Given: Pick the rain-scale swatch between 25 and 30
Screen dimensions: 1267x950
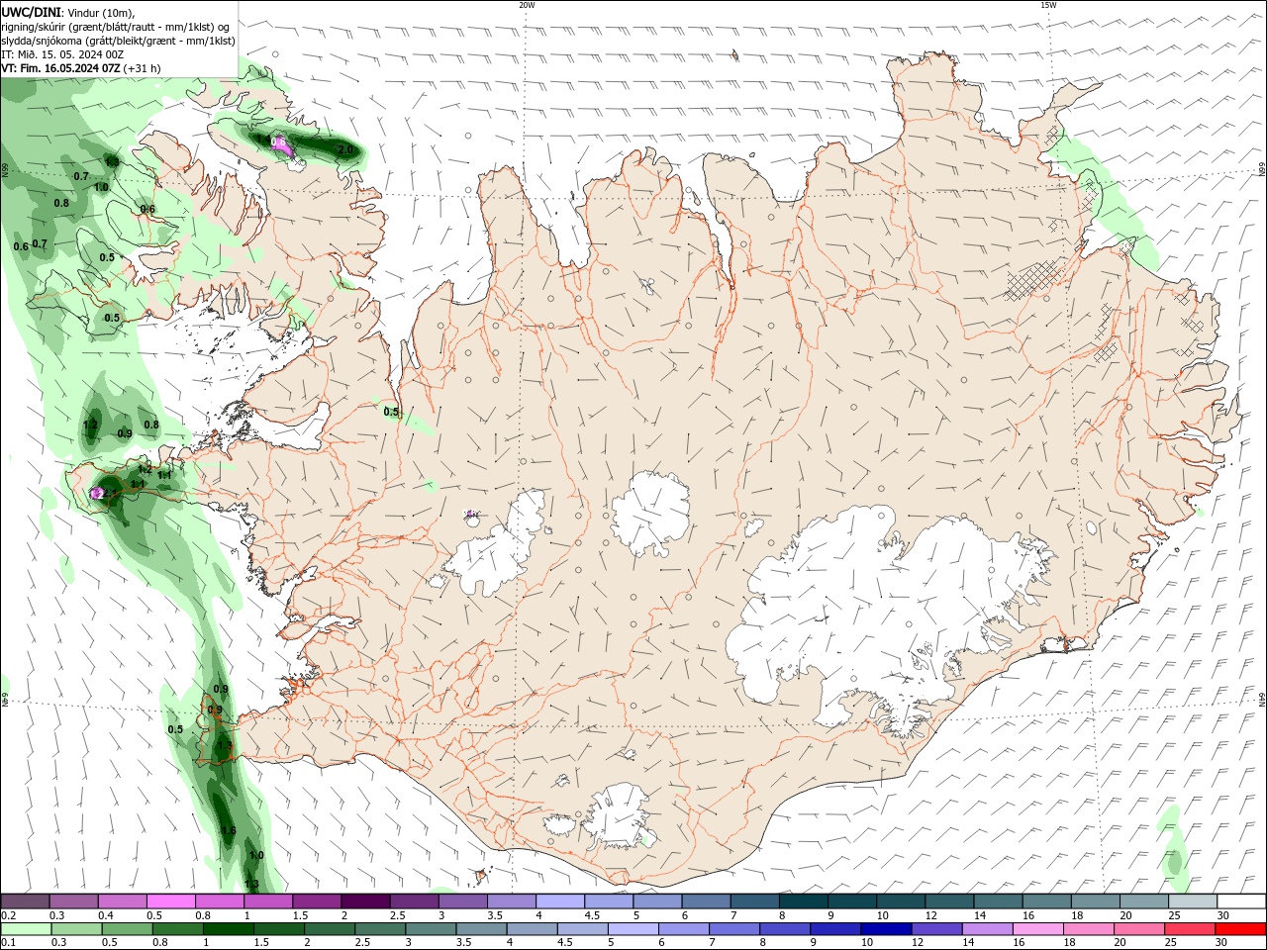Looking at the screenshot, I should coord(1190,928).
